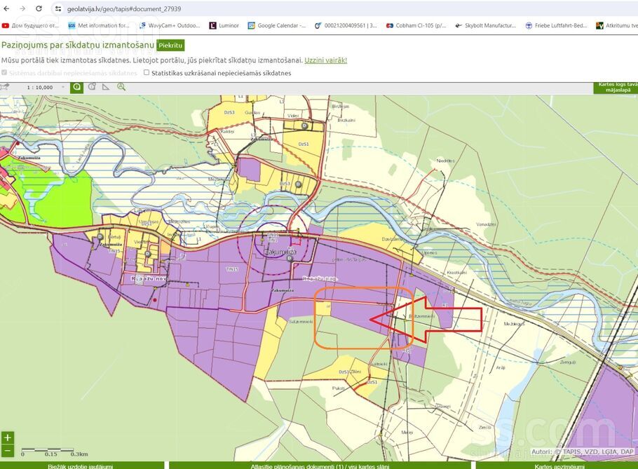Screen dimensions: 638x469
Task: Toggle the Sistēmas darbībai nepieciešamās sīkdatnes checkbox
Action: (5, 72)
